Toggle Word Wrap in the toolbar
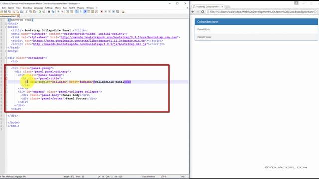 coord(76,12)
